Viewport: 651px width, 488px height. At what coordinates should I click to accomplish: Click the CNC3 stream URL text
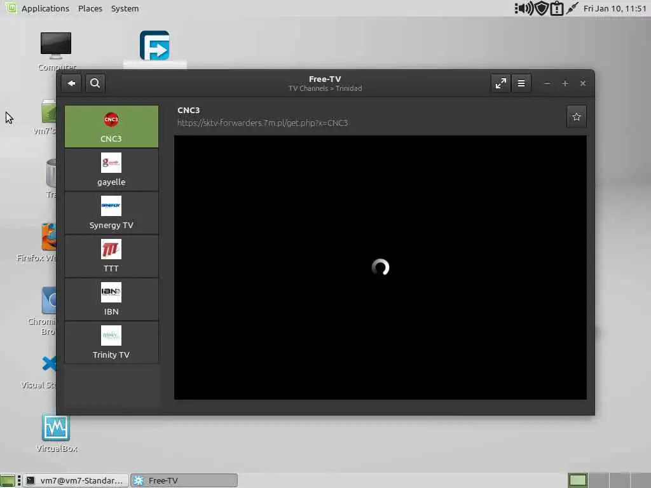[263, 123]
